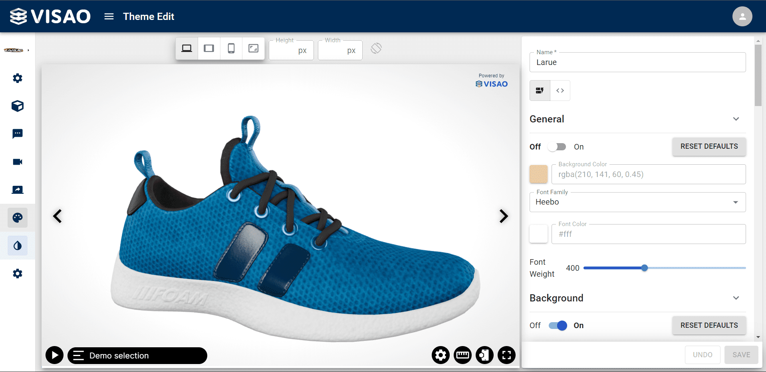Open the share/export panel in sidebar
Viewport: 766px width, 372px height.
pos(18,190)
